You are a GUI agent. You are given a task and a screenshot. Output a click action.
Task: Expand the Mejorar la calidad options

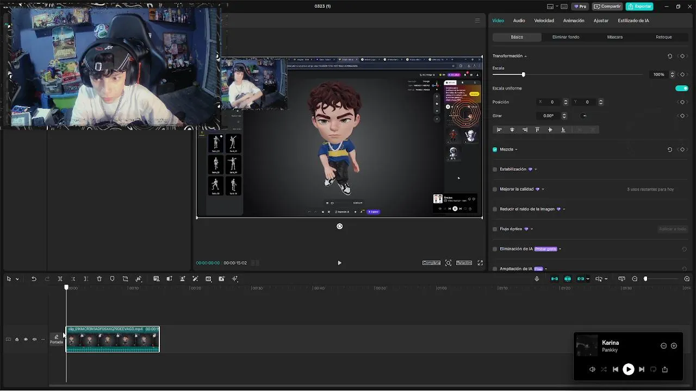tap(543, 190)
